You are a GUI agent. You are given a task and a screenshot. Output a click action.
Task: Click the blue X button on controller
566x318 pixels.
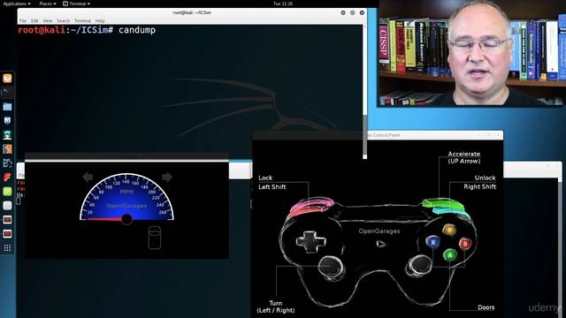[432, 242]
